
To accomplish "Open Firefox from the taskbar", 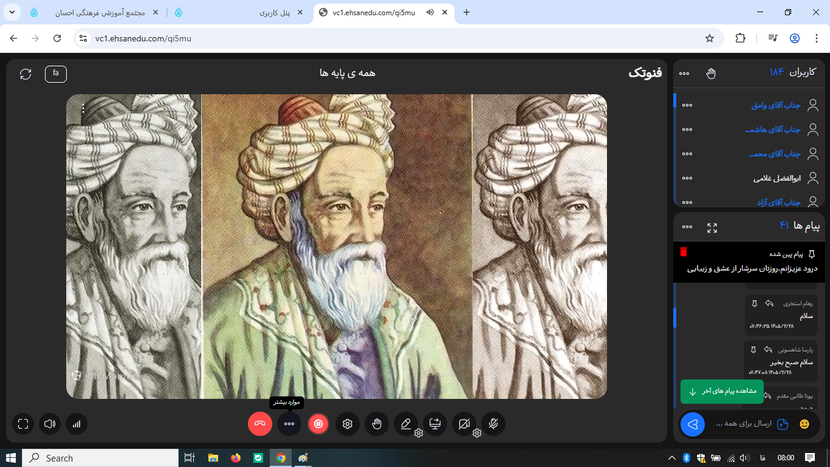I will 236,458.
